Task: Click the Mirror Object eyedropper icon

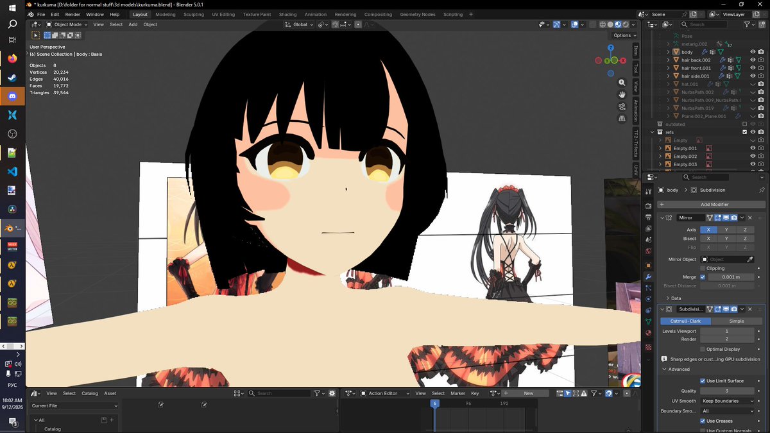Action: [x=750, y=259]
